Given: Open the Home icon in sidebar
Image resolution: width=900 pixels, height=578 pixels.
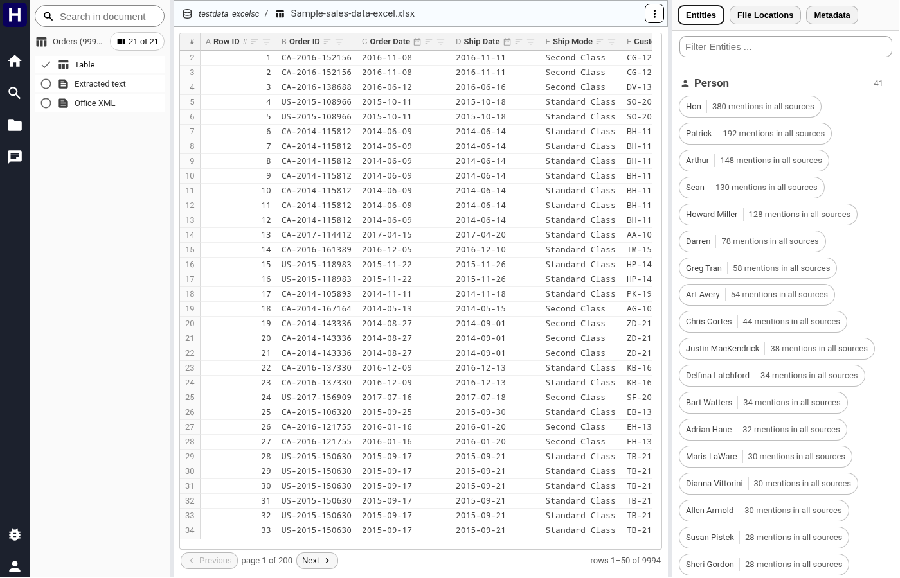Looking at the screenshot, I should tap(15, 61).
